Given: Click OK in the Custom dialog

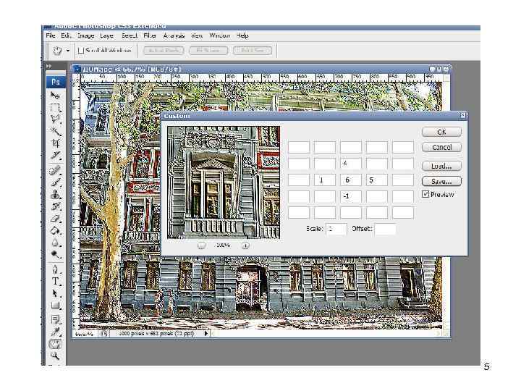Looking at the screenshot, I should point(441,132).
